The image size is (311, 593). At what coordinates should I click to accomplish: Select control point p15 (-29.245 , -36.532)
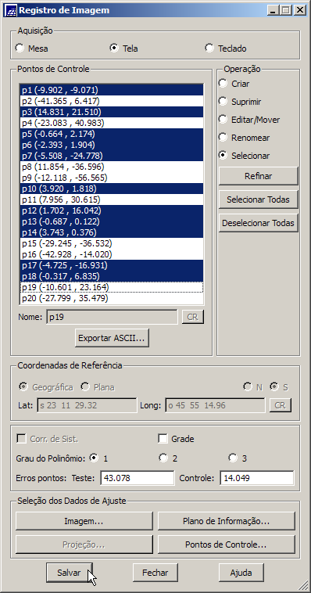coord(112,243)
